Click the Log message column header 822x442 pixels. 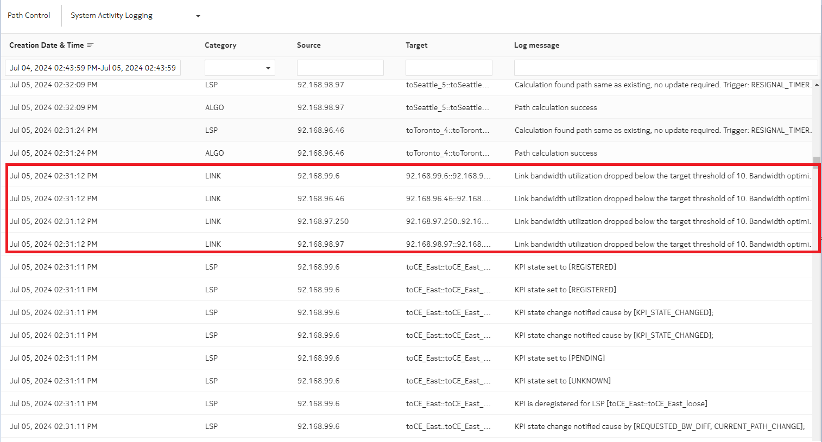click(536, 46)
